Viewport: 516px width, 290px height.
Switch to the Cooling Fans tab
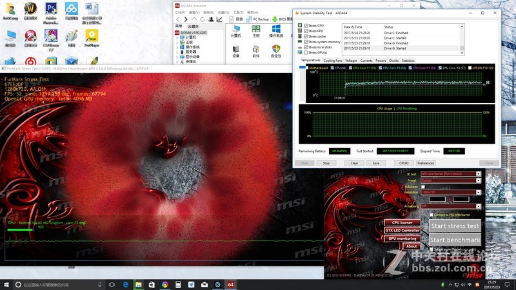pyautogui.click(x=333, y=60)
